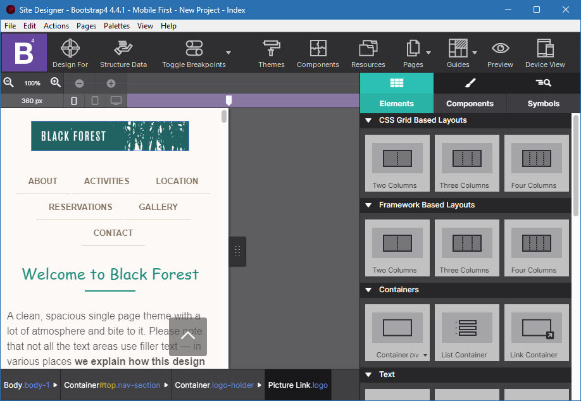Open the Pages dropdown arrow

click(428, 53)
